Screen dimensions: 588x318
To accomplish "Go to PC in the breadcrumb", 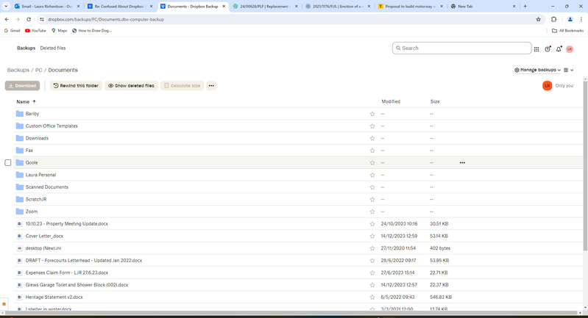I will [38, 71].
